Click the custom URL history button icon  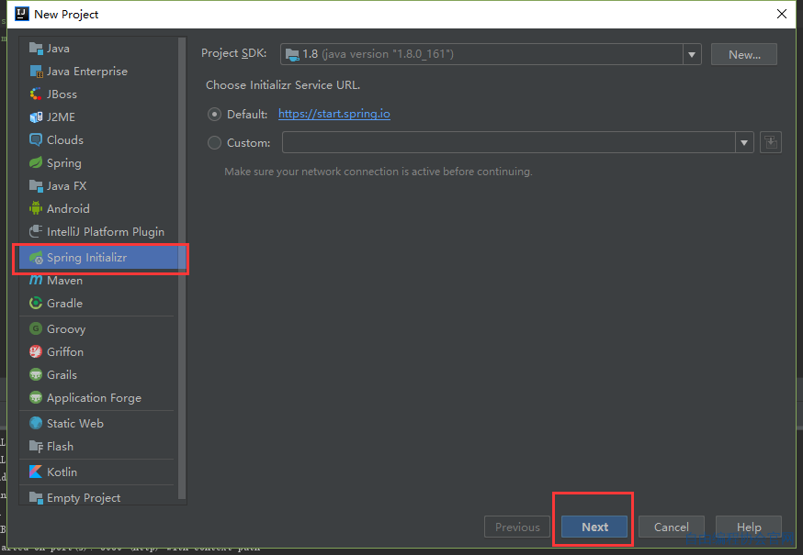coord(771,142)
